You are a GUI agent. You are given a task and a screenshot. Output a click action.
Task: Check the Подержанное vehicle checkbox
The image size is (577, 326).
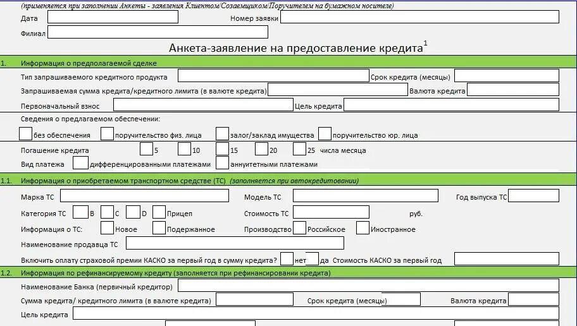pos(159,228)
